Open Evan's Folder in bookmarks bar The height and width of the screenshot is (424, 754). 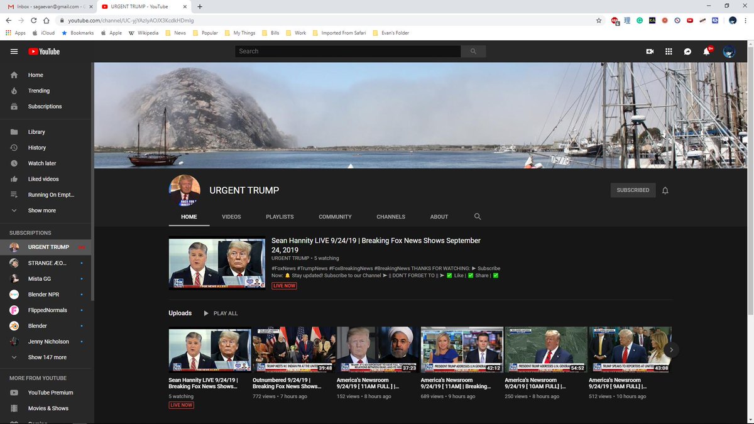pos(391,33)
